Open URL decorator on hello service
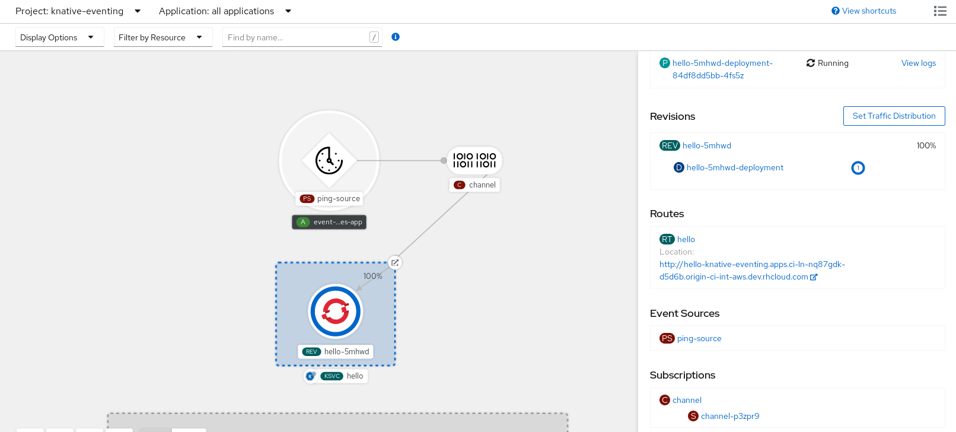 (395, 263)
